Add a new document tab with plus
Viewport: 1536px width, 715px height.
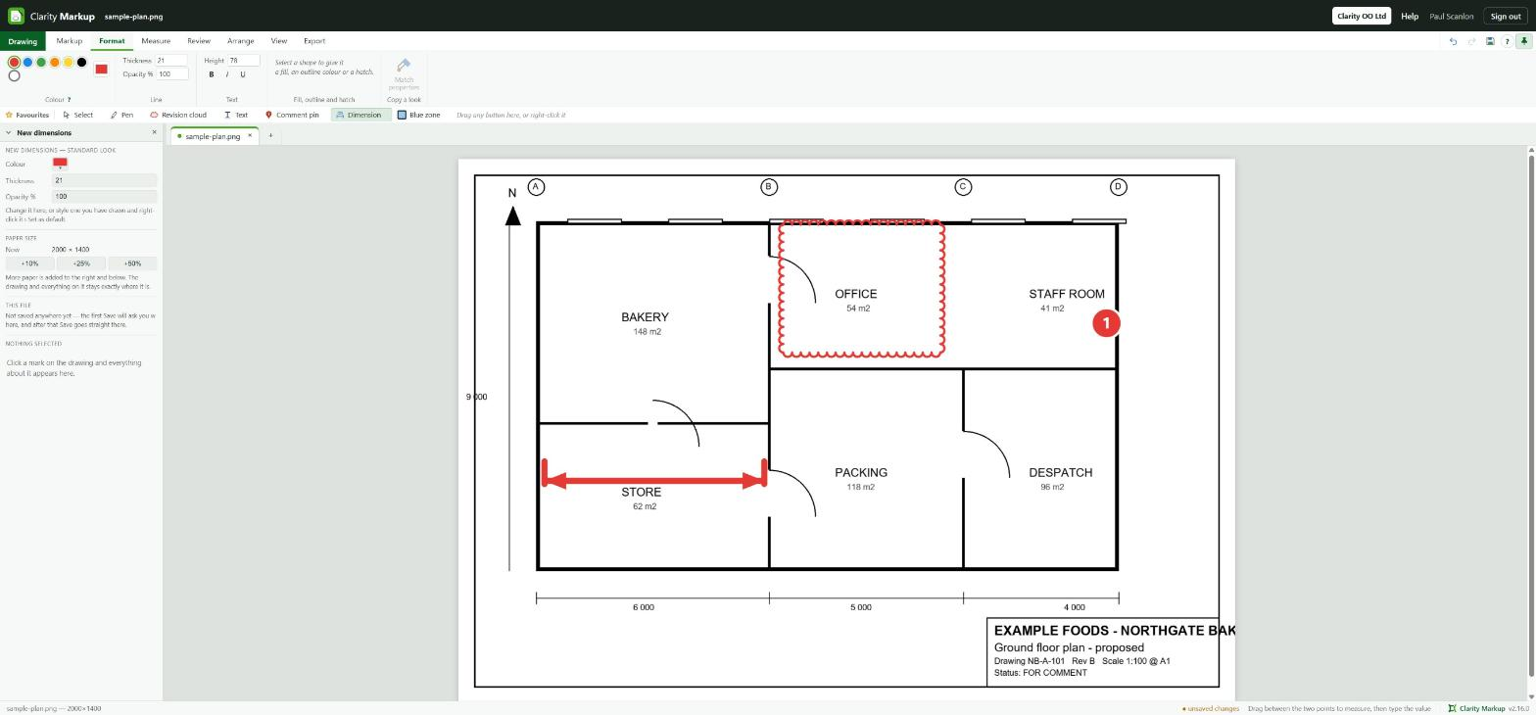(270, 136)
